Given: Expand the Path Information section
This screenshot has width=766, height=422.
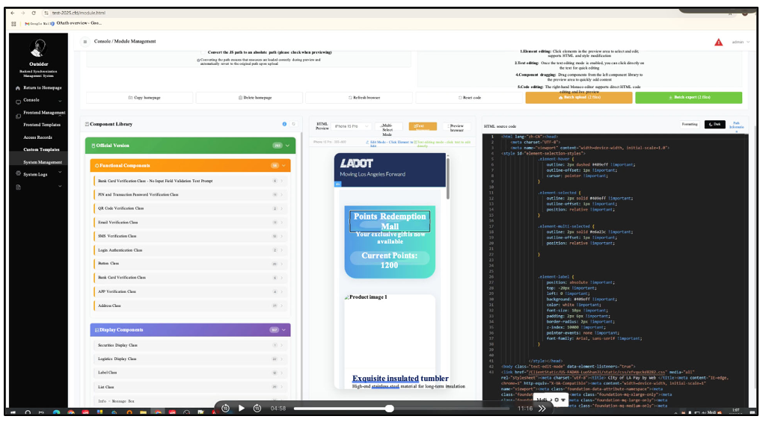Looking at the screenshot, I should [736, 127].
